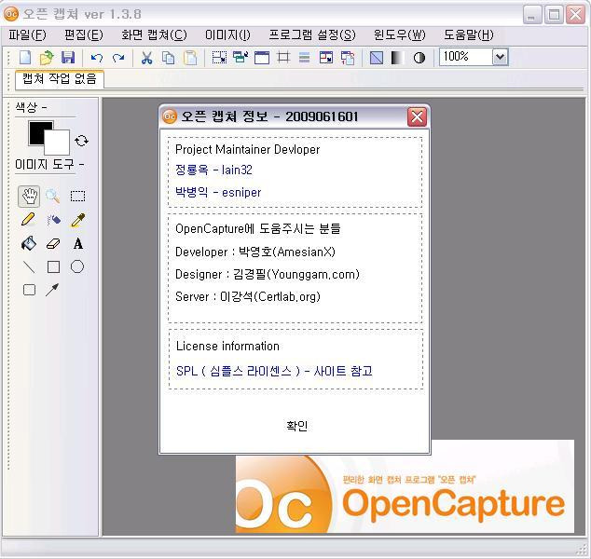Open the 화면 캡쳐(C) menu
The width and height of the screenshot is (591, 559).
(154, 35)
